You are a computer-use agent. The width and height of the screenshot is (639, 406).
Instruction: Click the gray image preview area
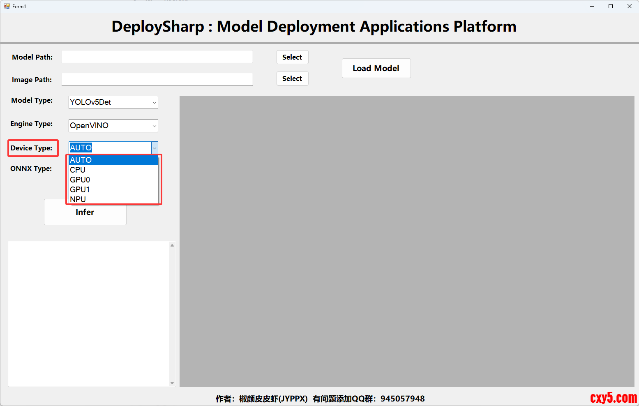point(407,241)
